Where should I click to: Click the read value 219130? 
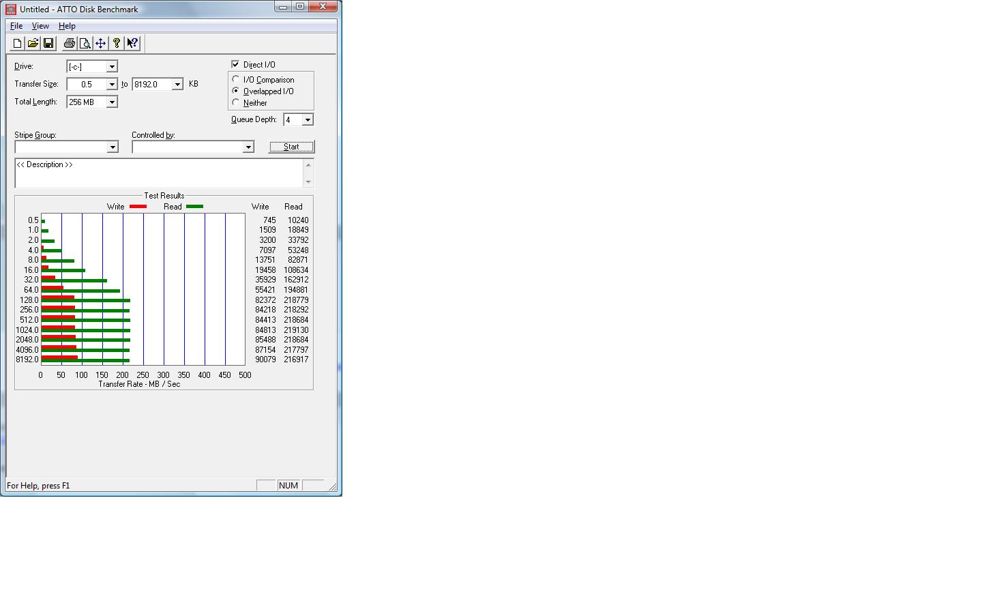point(296,330)
